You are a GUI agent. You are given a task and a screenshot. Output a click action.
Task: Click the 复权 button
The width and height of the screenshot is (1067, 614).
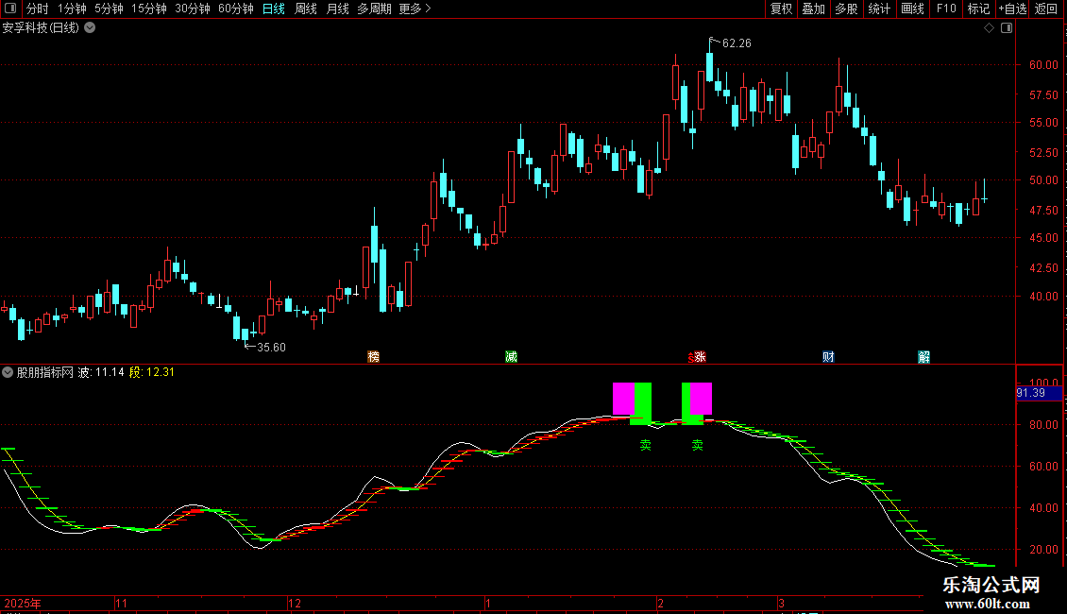(781, 9)
